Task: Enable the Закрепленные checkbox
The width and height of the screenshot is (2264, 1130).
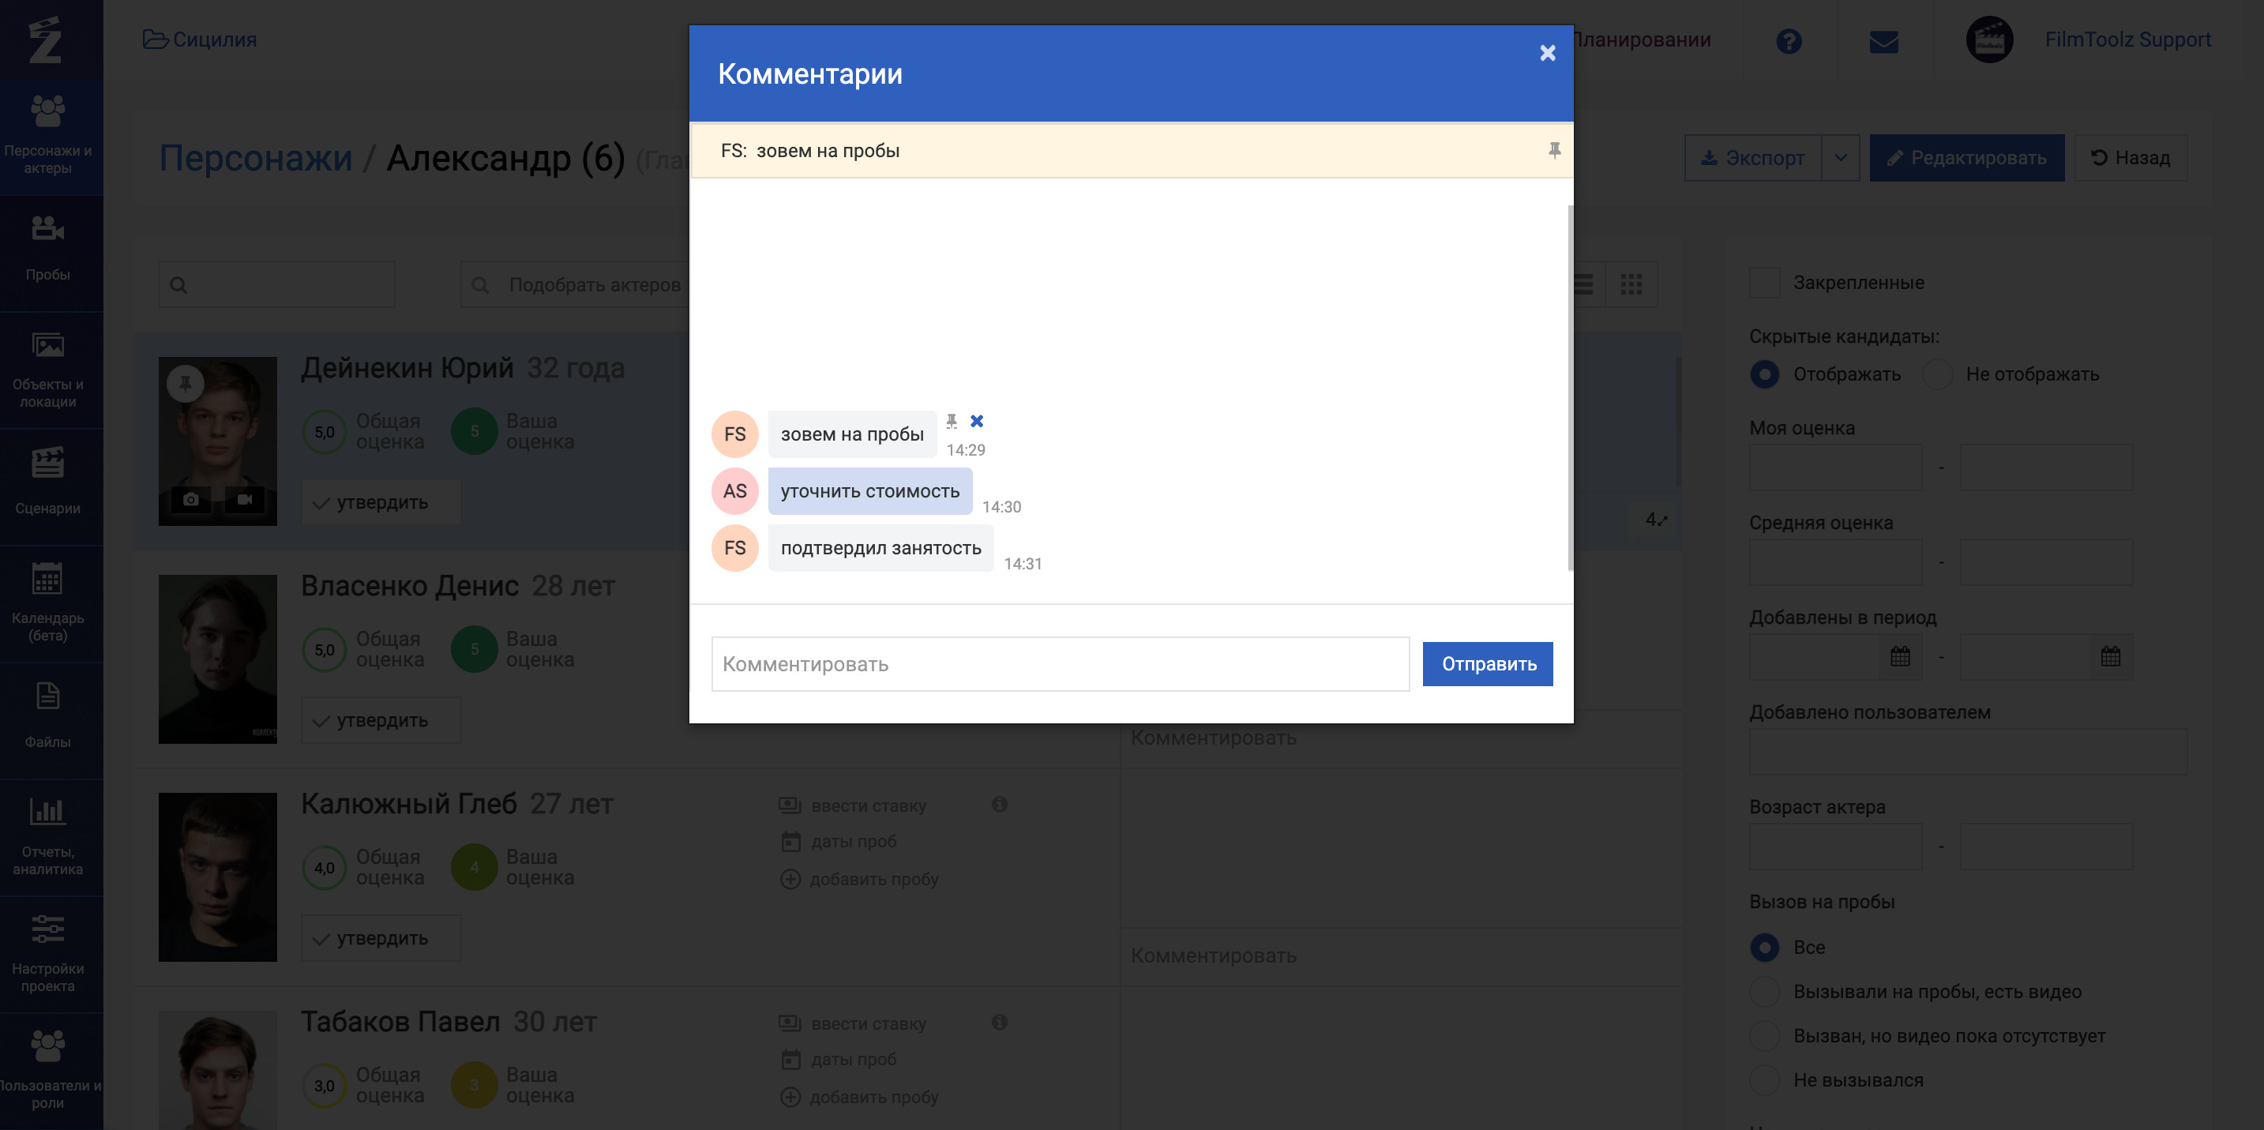Action: (x=1764, y=283)
